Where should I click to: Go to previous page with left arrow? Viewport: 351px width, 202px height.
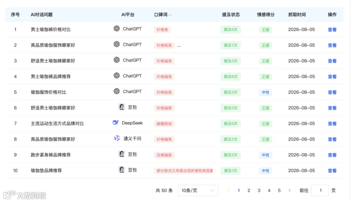pos(228,190)
